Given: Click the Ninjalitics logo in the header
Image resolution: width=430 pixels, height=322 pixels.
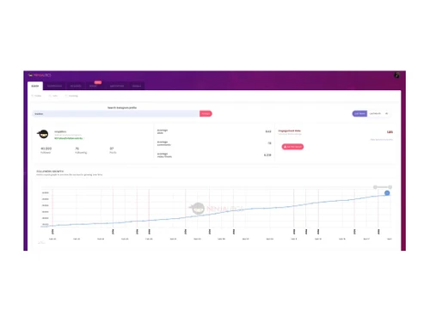Looking at the screenshot, I should (x=40, y=76).
